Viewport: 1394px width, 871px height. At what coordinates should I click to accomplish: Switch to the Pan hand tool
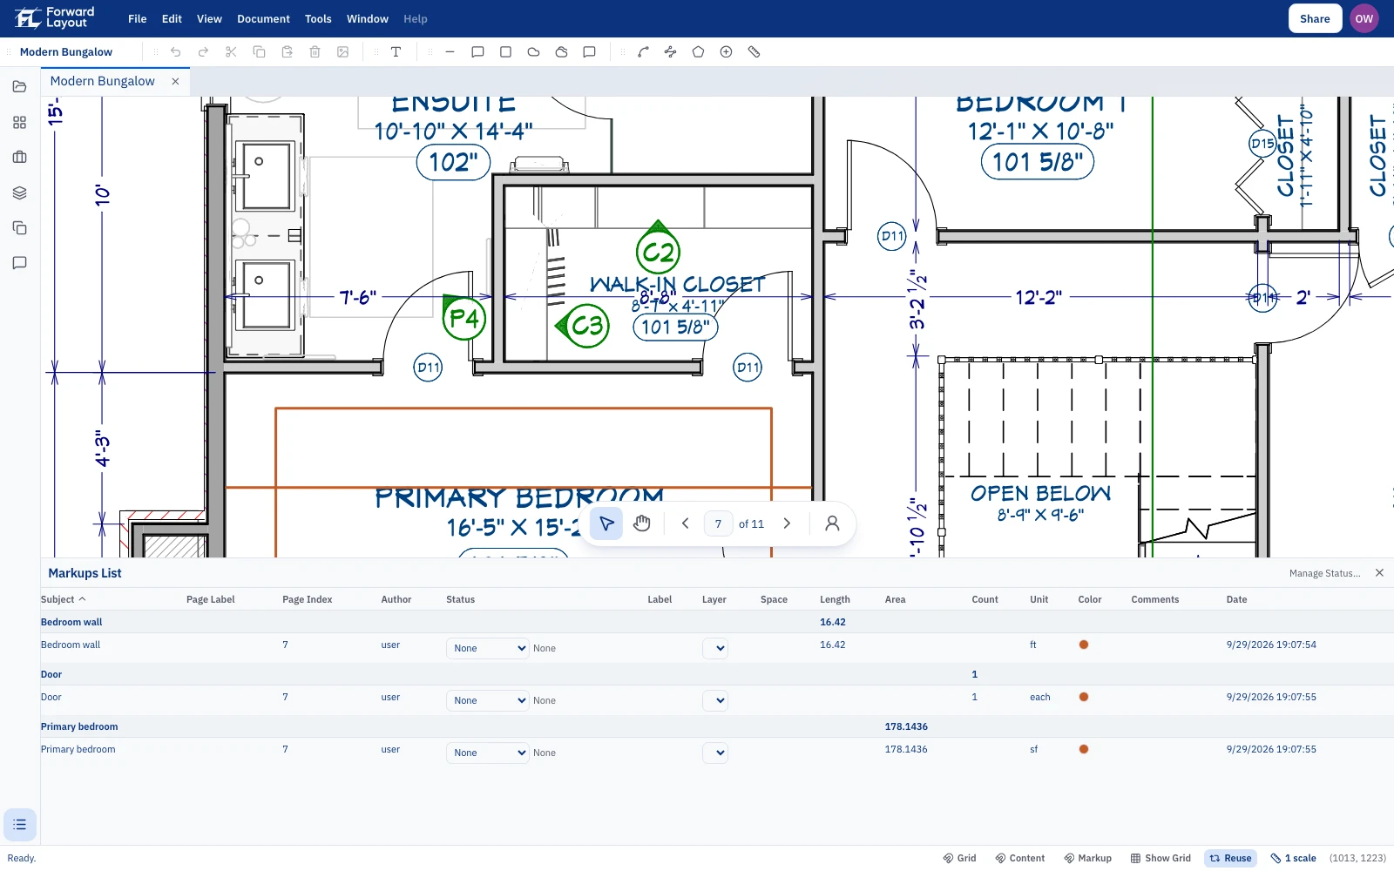[x=642, y=523]
